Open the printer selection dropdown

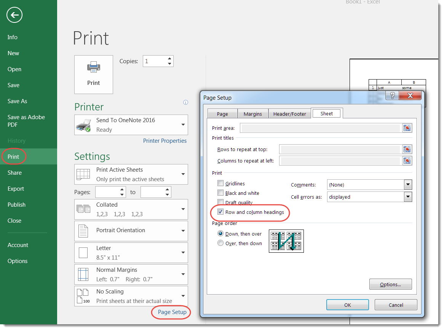pyautogui.click(x=183, y=124)
